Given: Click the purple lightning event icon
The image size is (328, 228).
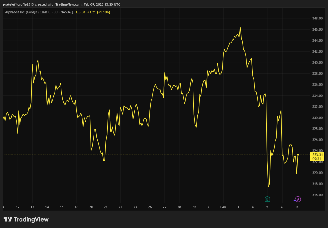Looking at the screenshot, I should point(298,199).
